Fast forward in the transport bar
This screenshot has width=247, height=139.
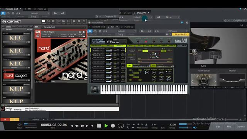(x=83, y=126)
